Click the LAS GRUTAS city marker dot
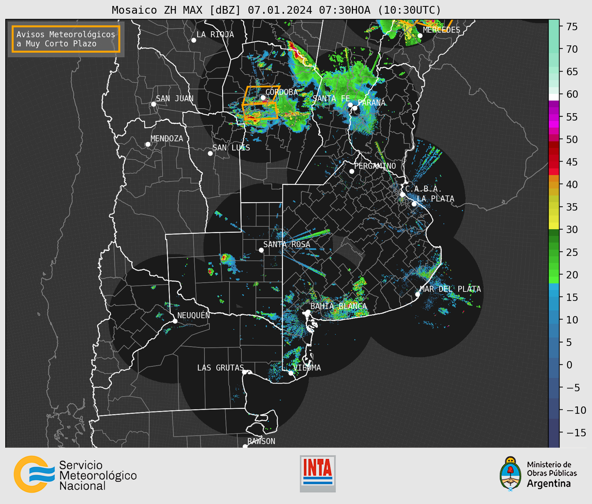 245,372
